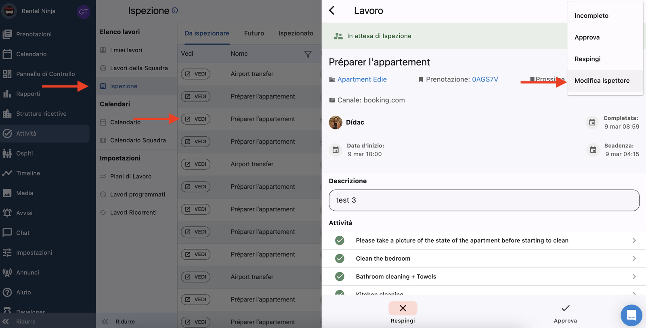Toggle the 'Bathroom cleaning + Towels' check mark
This screenshot has width=646, height=328.
pyautogui.click(x=340, y=277)
